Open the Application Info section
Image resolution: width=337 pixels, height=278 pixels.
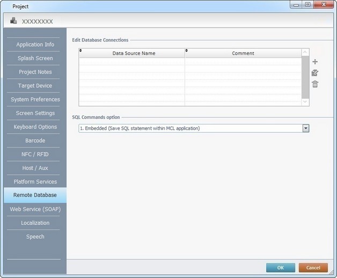coord(35,45)
